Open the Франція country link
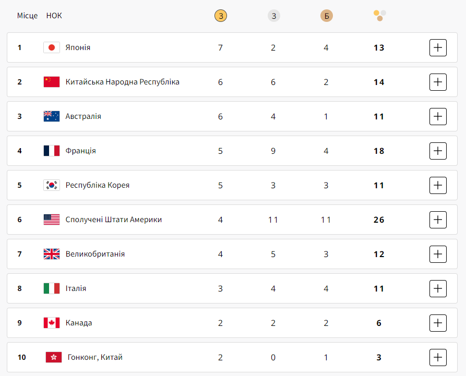The height and width of the screenshot is (376, 466). (80, 151)
